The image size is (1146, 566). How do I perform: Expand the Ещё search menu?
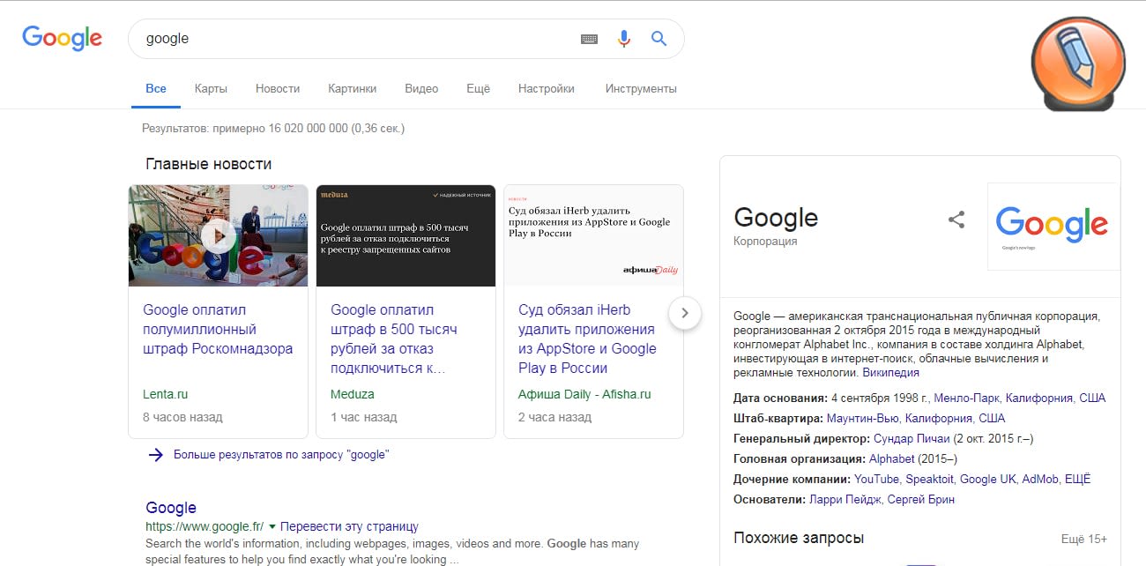pyautogui.click(x=478, y=88)
